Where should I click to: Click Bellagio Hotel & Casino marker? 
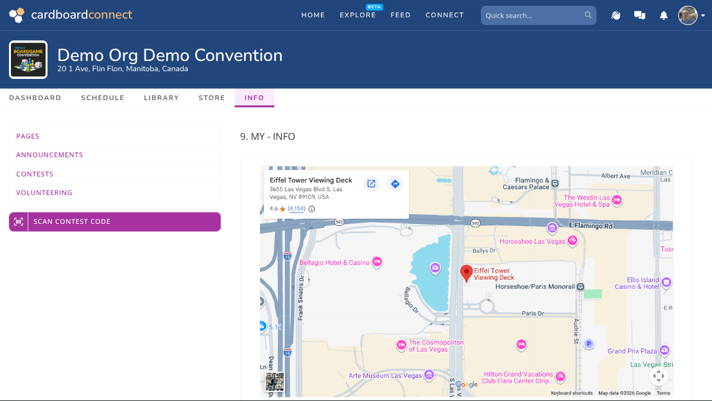[377, 262]
